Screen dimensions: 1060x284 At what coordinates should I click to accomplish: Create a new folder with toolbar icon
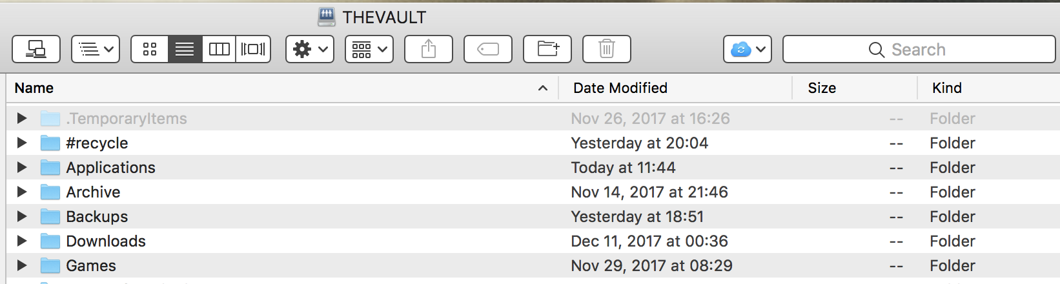click(x=547, y=49)
